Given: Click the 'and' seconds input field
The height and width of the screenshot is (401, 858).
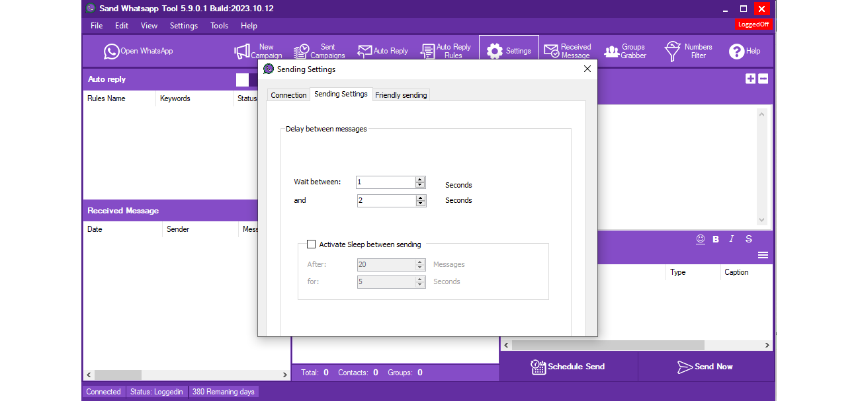Looking at the screenshot, I should 386,201.
